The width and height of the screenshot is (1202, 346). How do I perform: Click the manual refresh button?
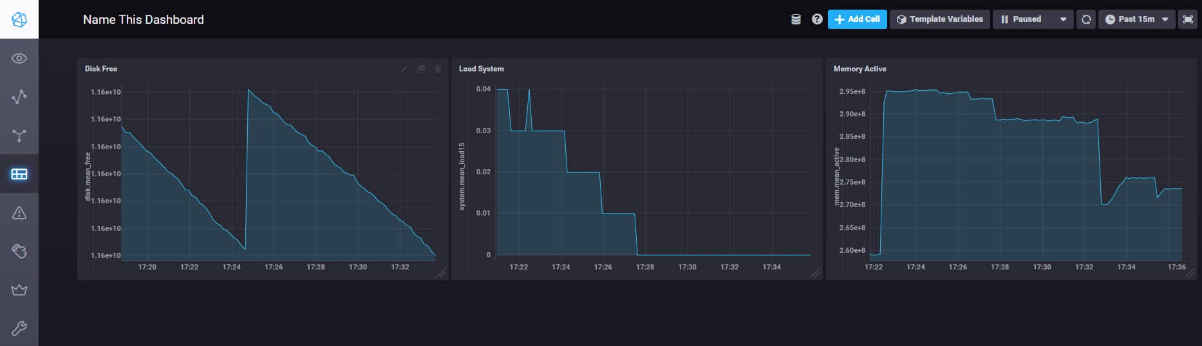tap(1086, 19)
